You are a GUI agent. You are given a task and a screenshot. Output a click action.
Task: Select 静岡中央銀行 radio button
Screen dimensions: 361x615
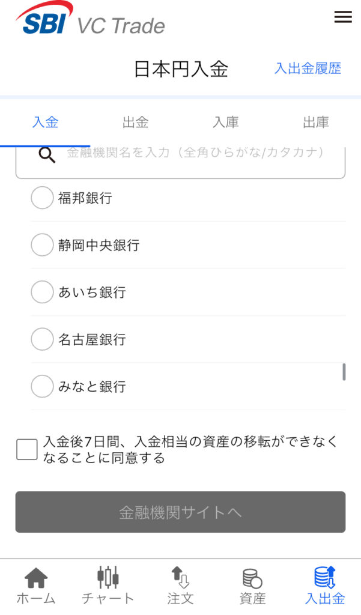42,245
